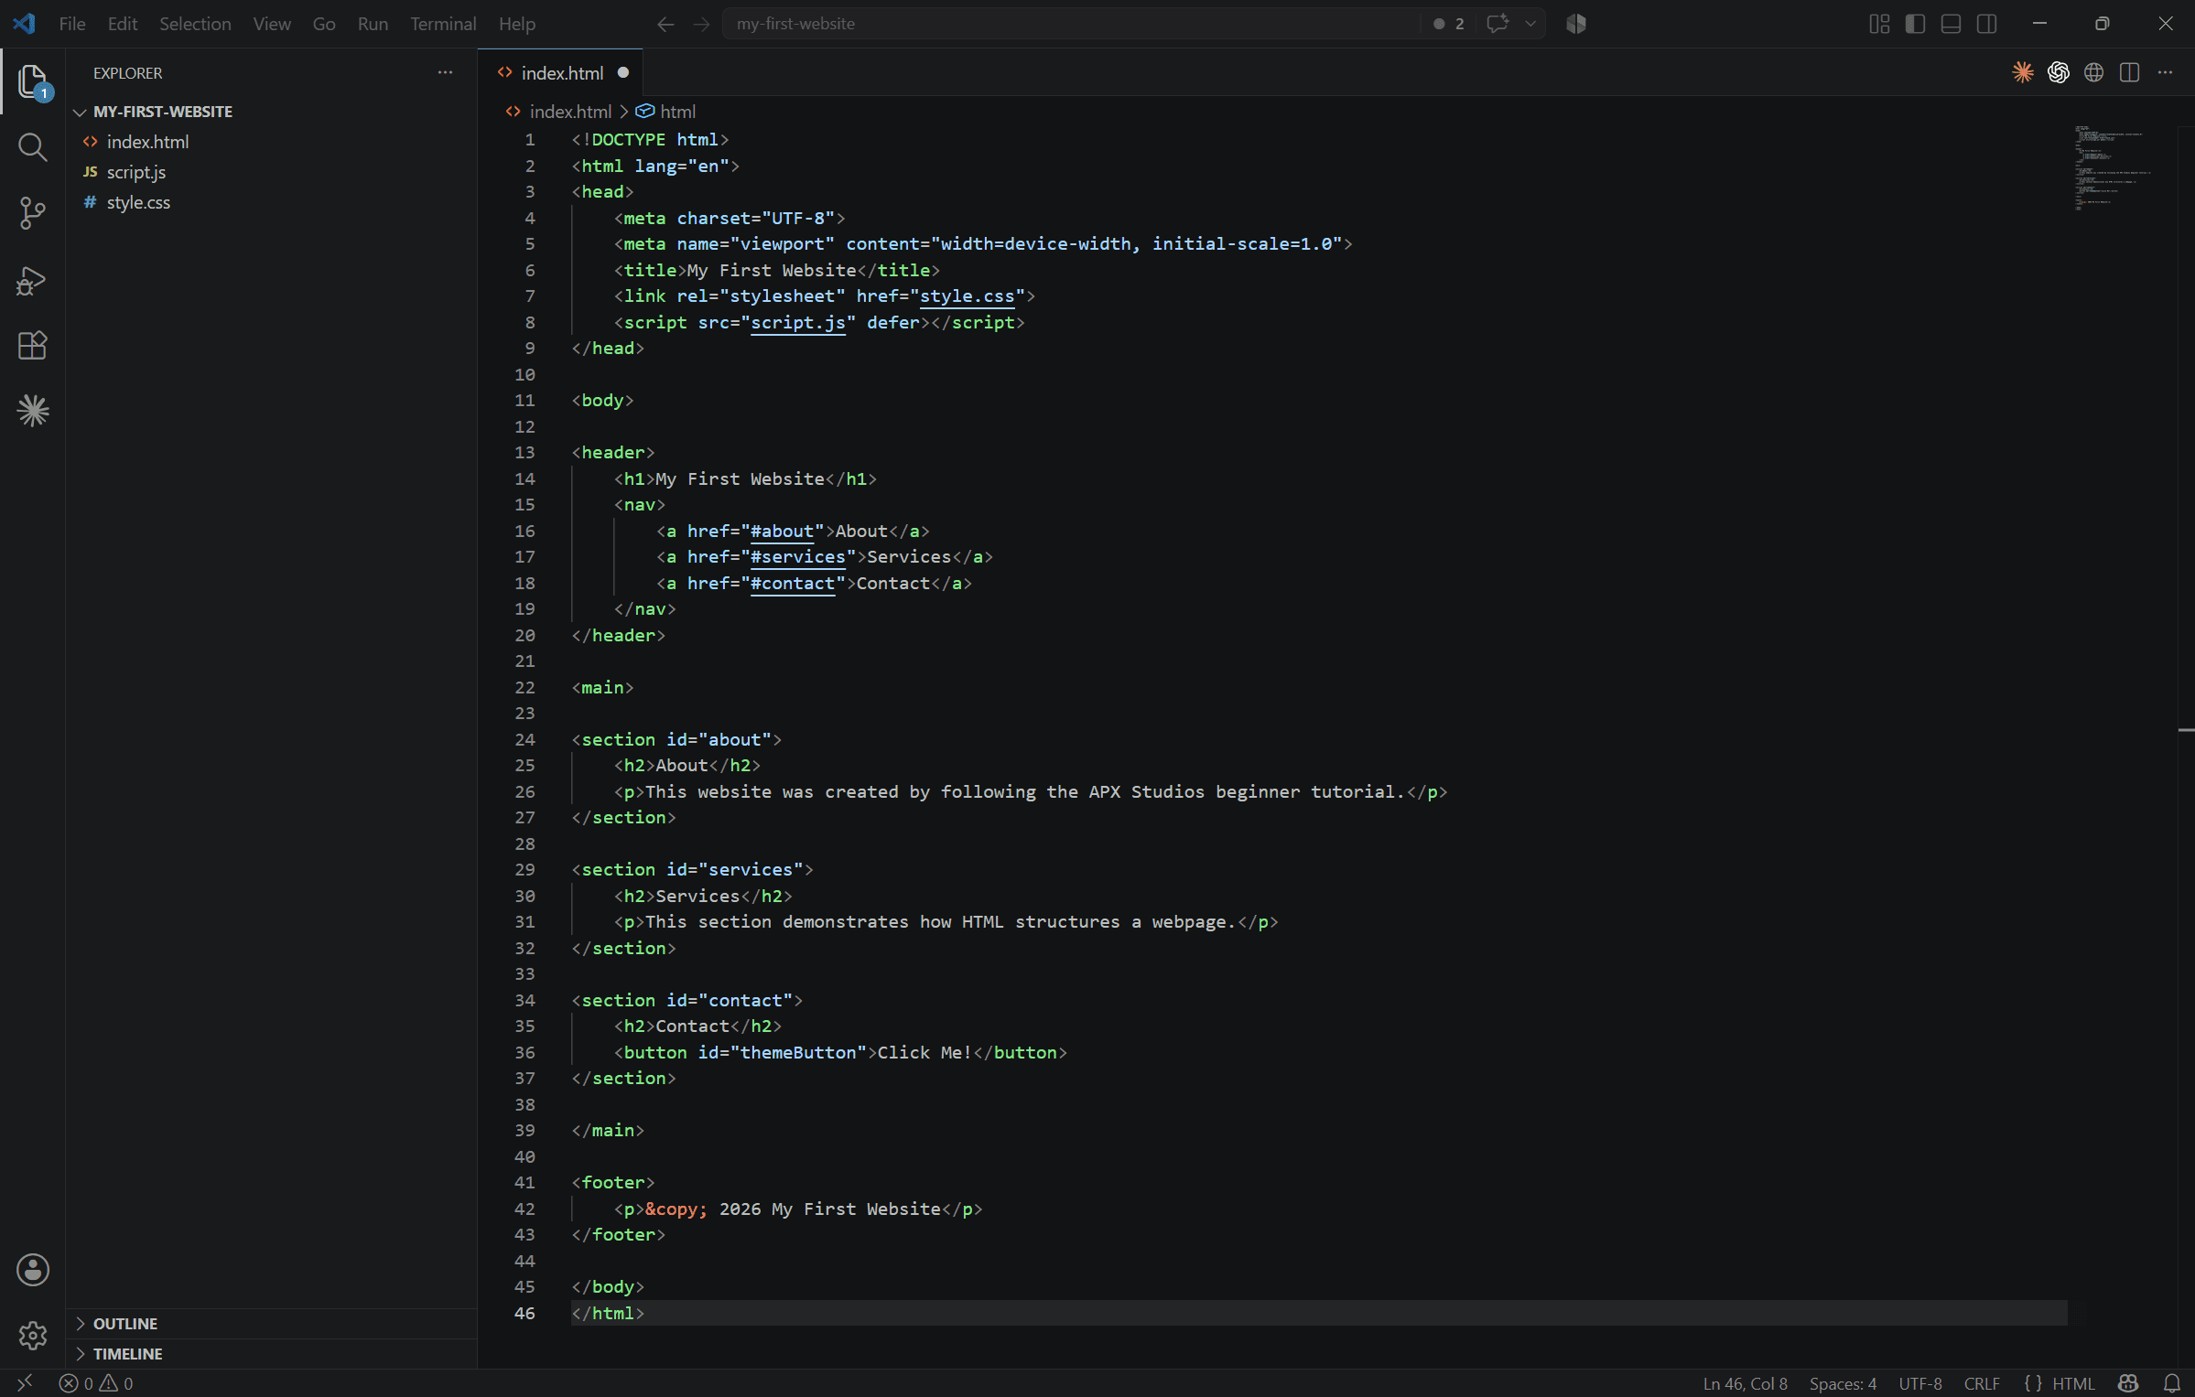The image size is (2195, 1397).
Task: Open the editor More Actions ellipsis
Action: pos(2165,72)
